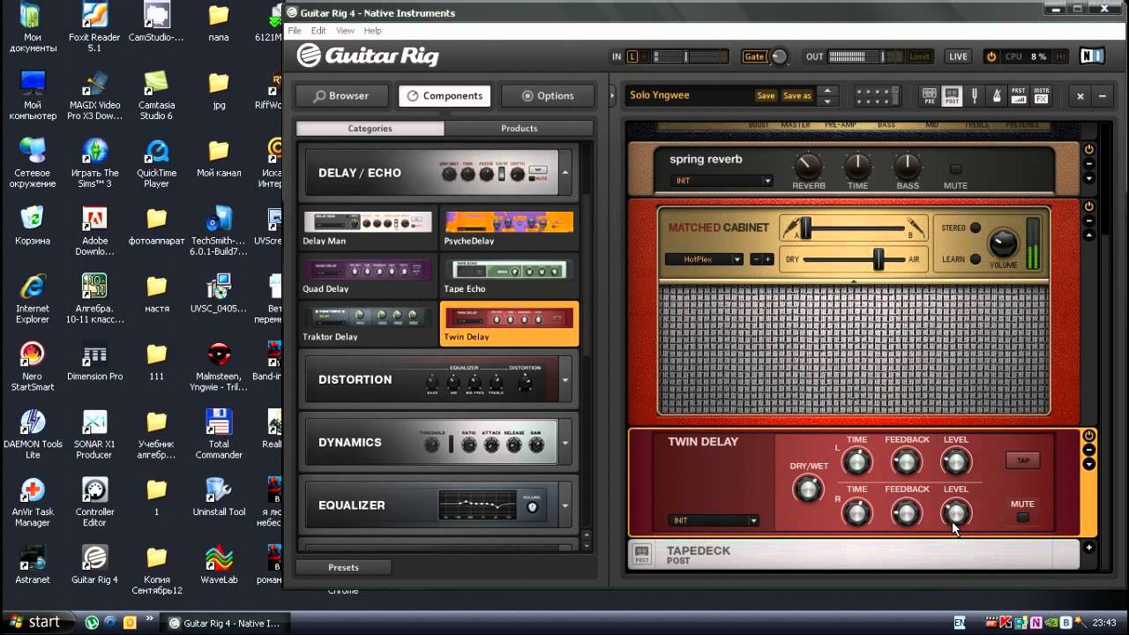Expand the Dynamics category
Viewport: 1129px width, 635px height.
(565, 443)
